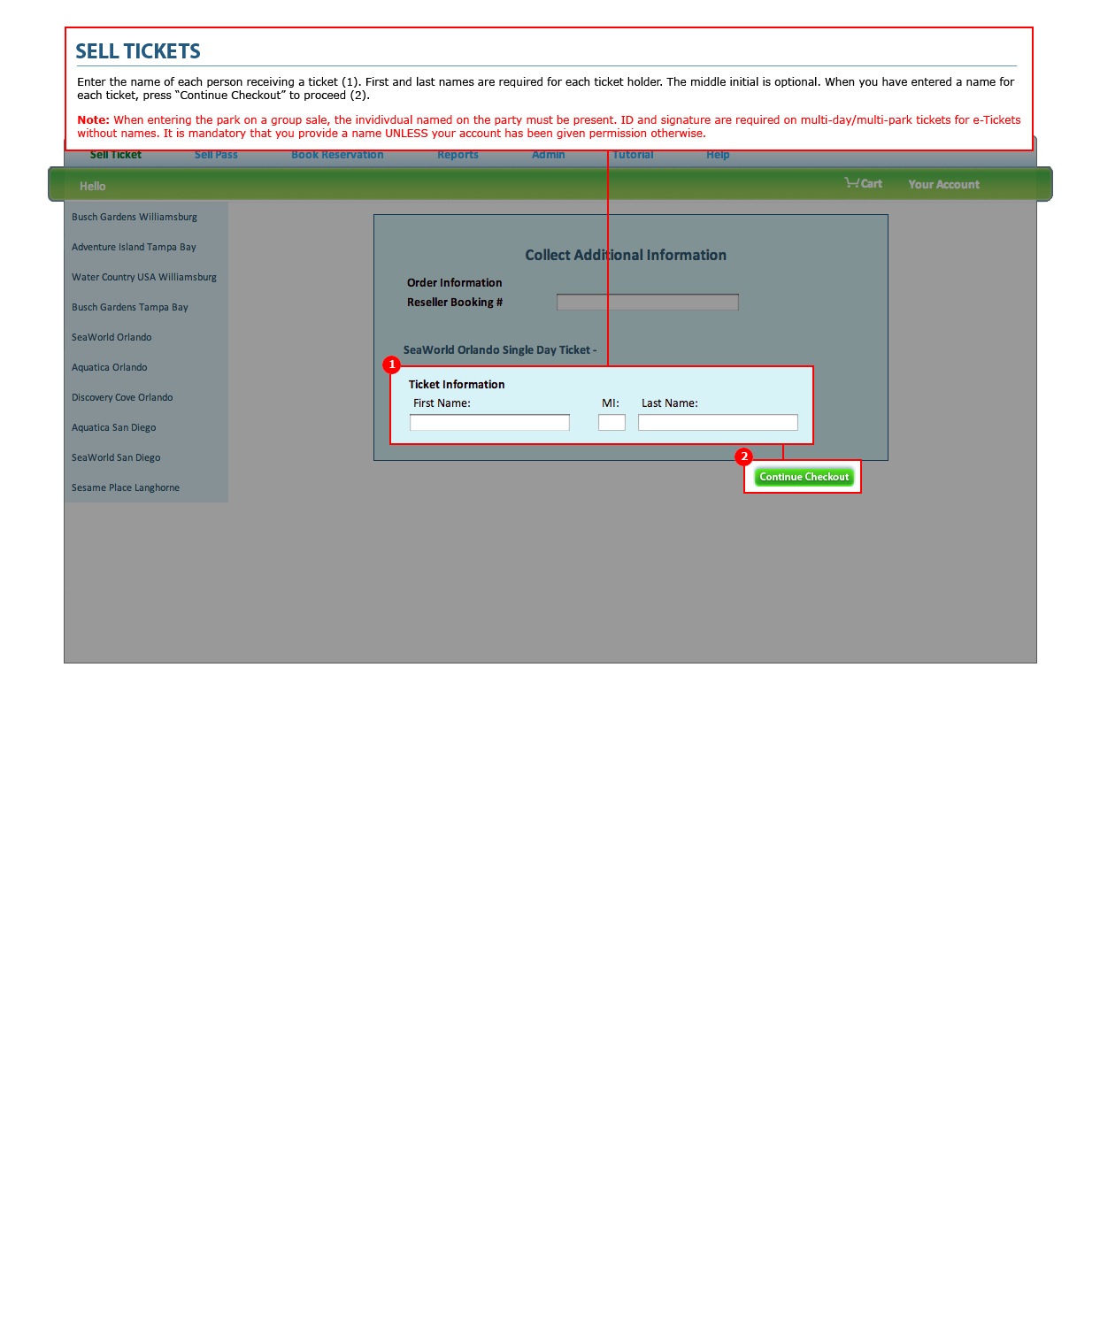Open Your Account link
The height and width of the screenshot is (1327, 1100).
pyautogui.click(x=943, y=184)
